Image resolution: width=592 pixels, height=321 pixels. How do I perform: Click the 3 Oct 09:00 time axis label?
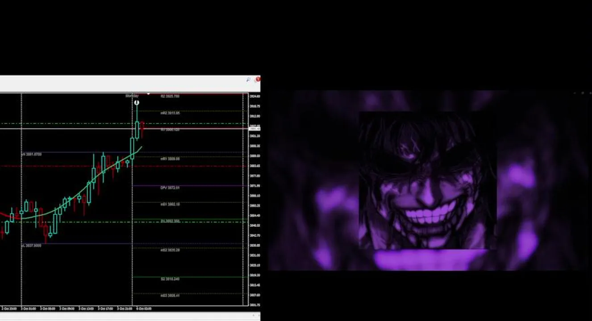[x=68, y=309]
